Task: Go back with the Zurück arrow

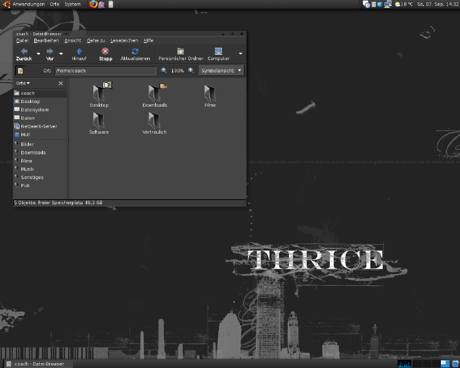Action: (24, 55)
